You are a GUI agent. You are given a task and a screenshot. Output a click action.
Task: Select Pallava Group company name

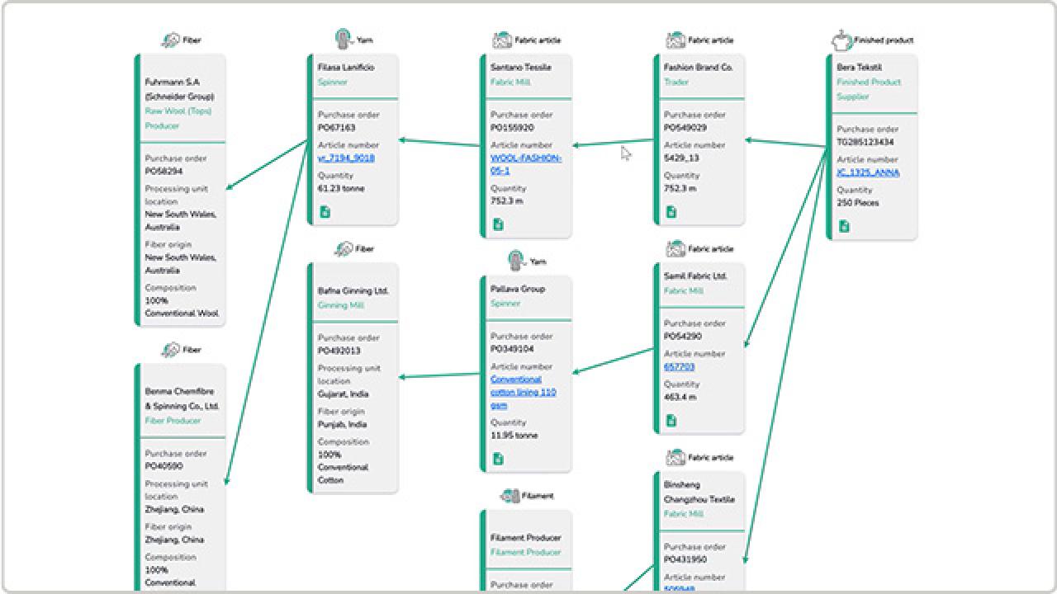(x=518, y=289)
